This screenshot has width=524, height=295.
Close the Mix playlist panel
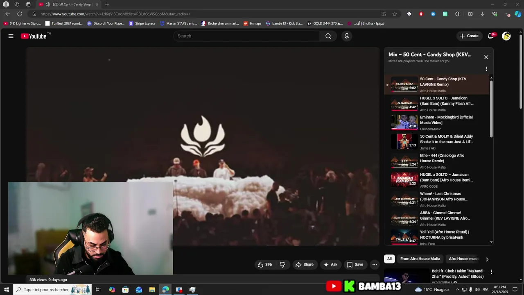486,57
